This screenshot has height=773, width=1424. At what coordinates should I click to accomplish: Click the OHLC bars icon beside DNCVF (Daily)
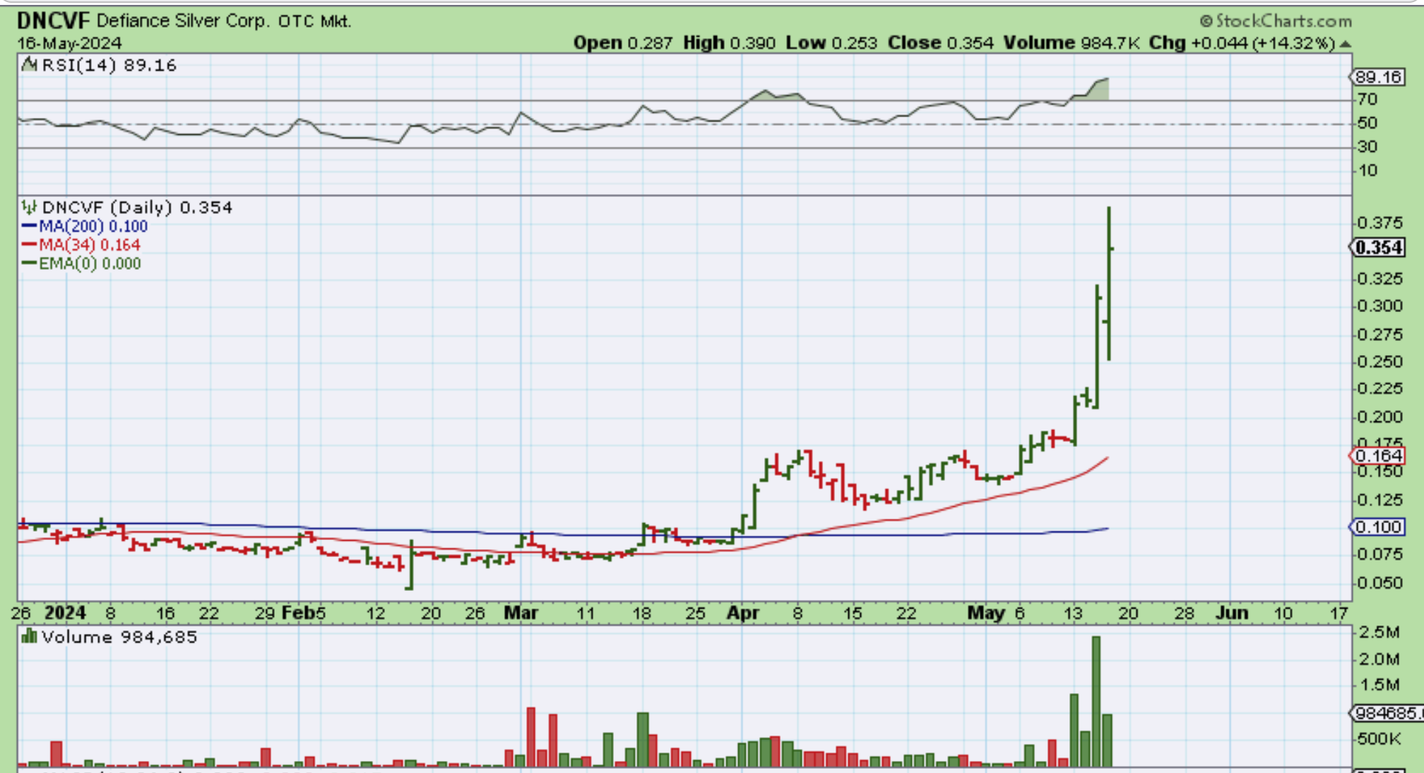tap(29, 207)
